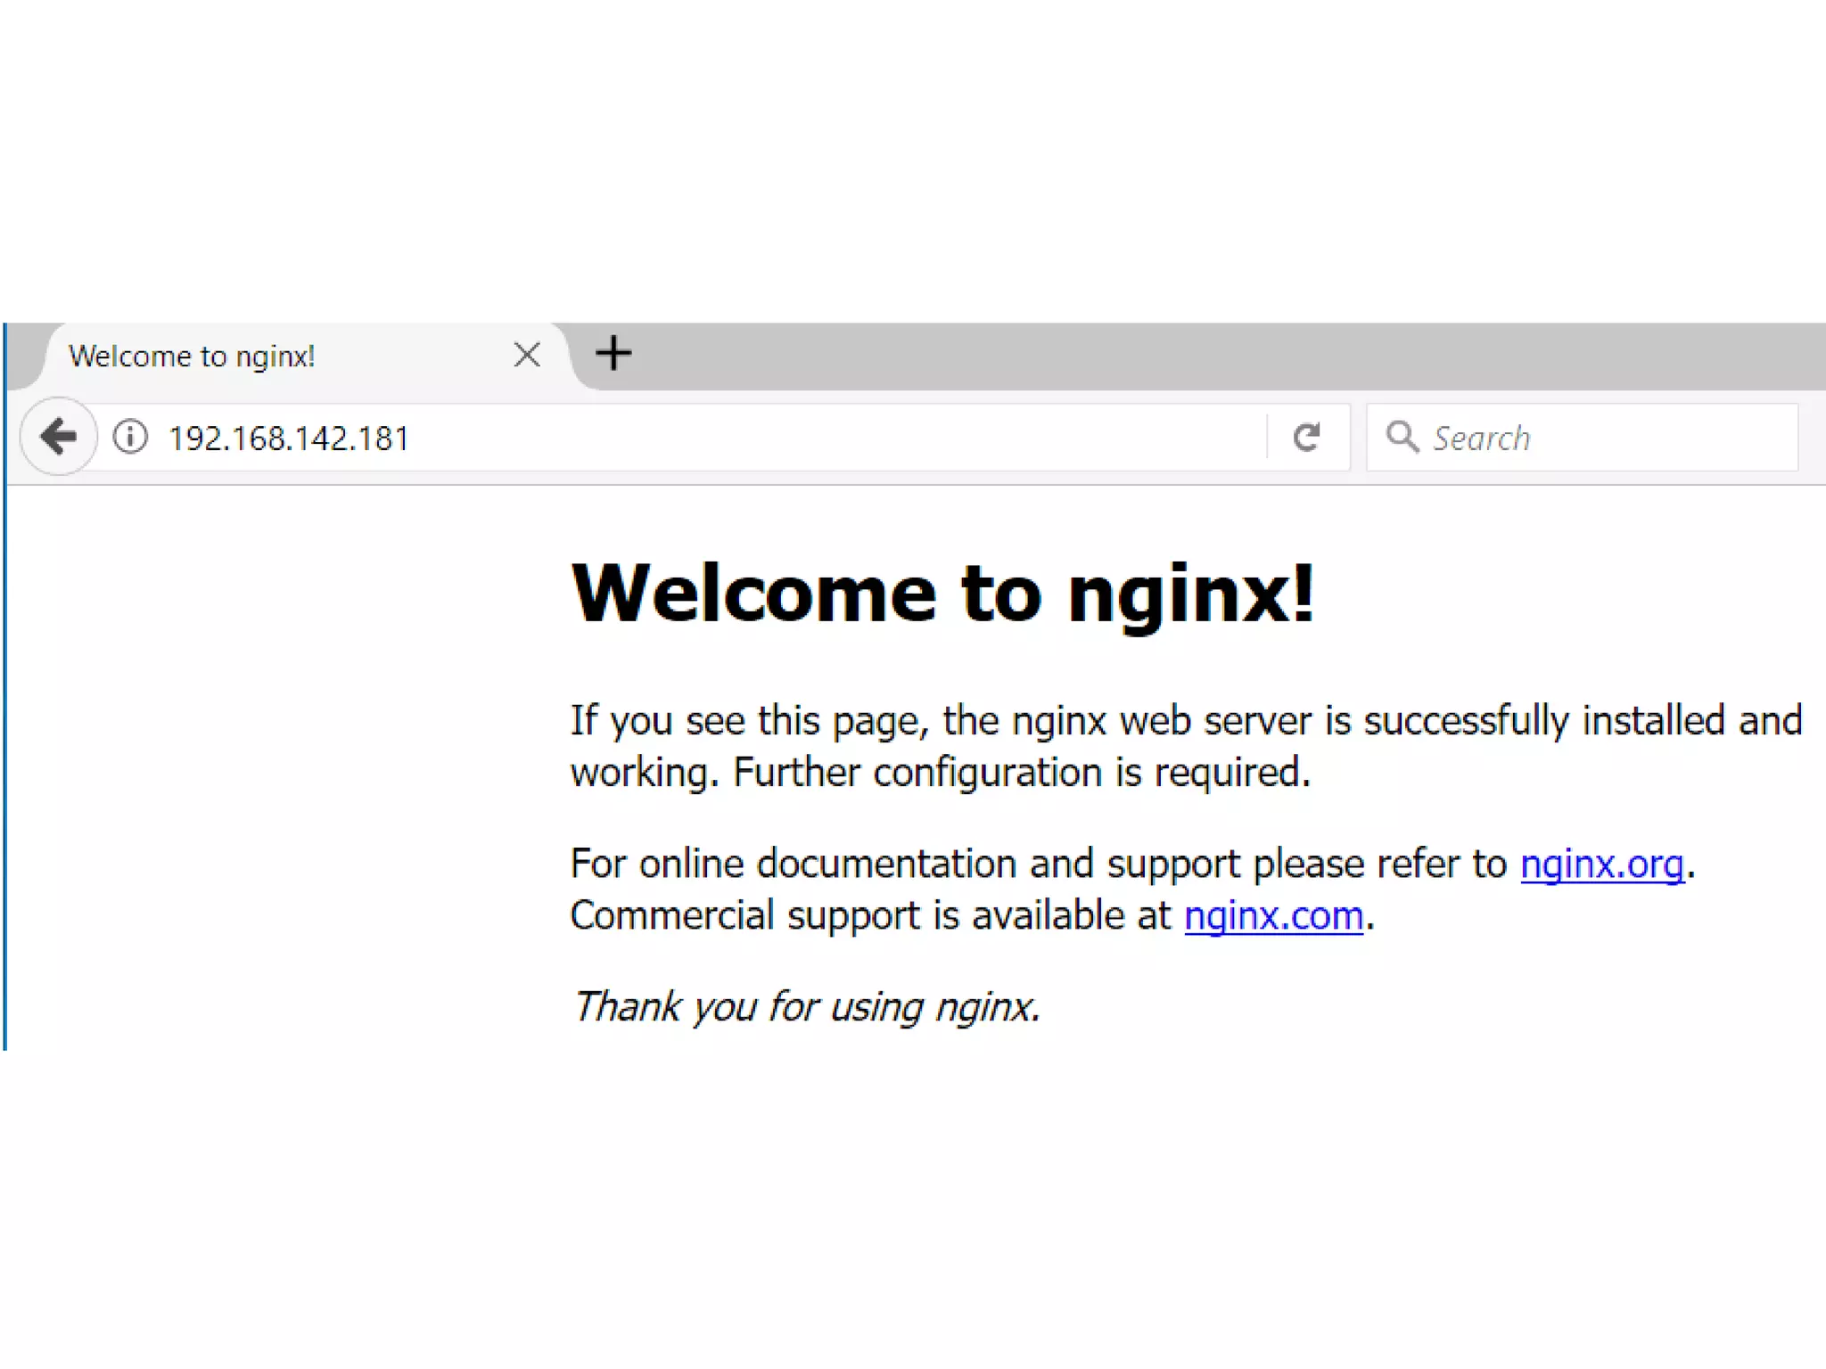
Task: Reload the current page
Action: pos(1306,437)
